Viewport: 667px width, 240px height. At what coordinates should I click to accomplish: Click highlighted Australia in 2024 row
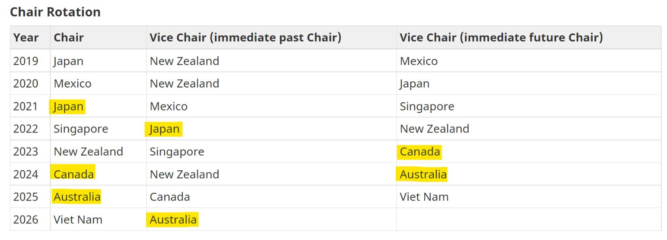pyautogui.click(x=423, y=174)
